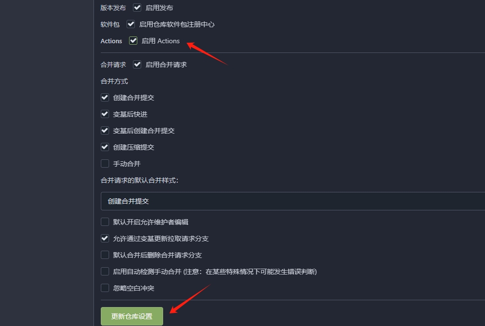The image size is (485, 326).
Task: Click the 更新仓库设置 button
Action: [132, 316]
